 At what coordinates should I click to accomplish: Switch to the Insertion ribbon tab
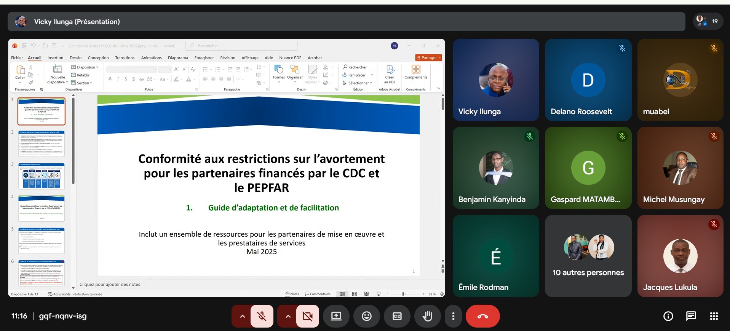click(55, 58)
